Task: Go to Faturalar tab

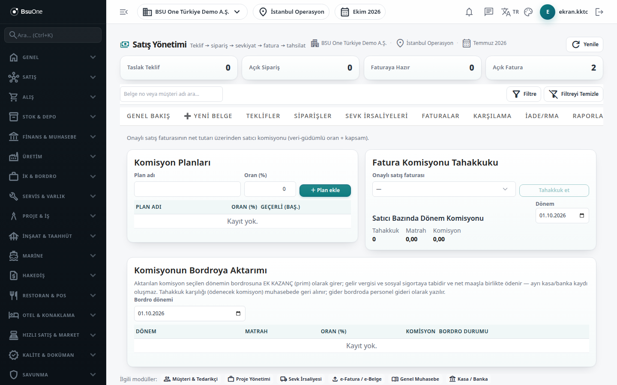Action: coord(440,116)
